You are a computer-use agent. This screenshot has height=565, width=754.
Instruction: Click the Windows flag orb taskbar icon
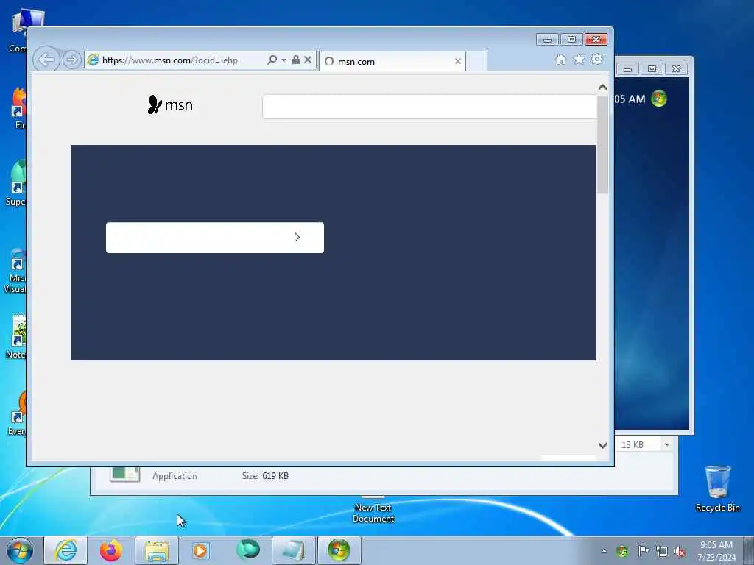click(x=339, y=550)
